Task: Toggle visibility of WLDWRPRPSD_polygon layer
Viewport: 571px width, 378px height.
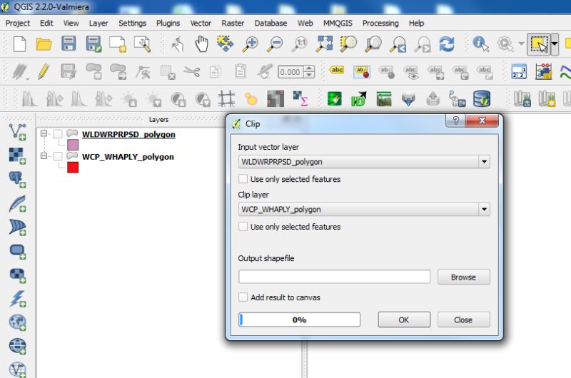Action: [x=58, y=134]
